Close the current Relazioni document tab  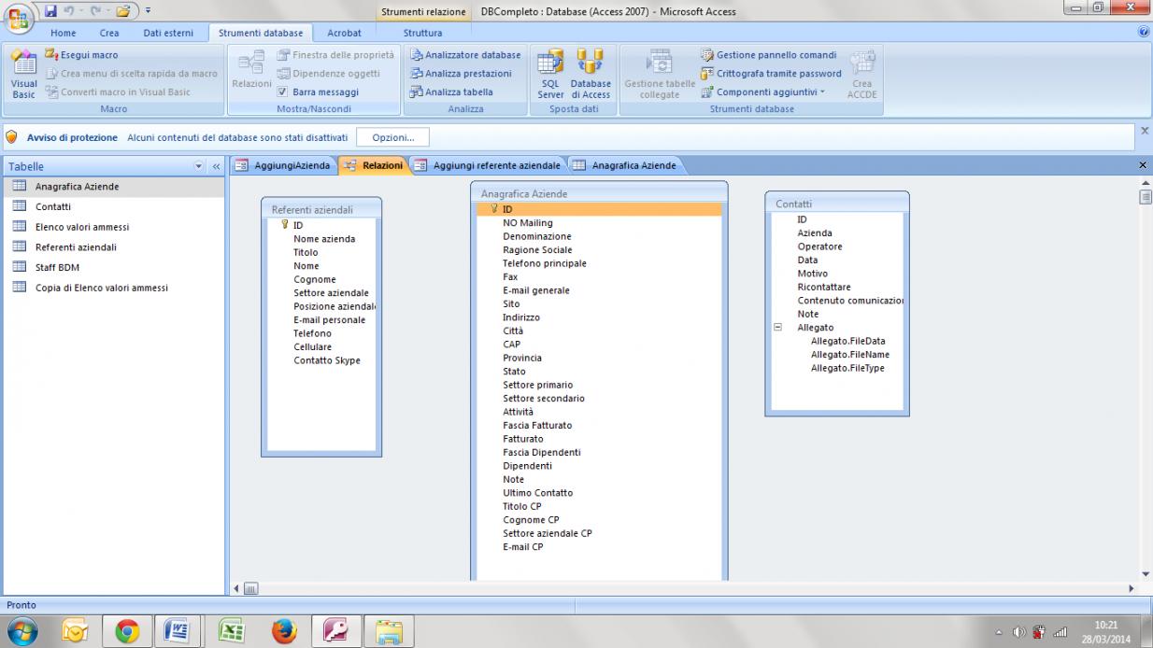(1143, 165)
